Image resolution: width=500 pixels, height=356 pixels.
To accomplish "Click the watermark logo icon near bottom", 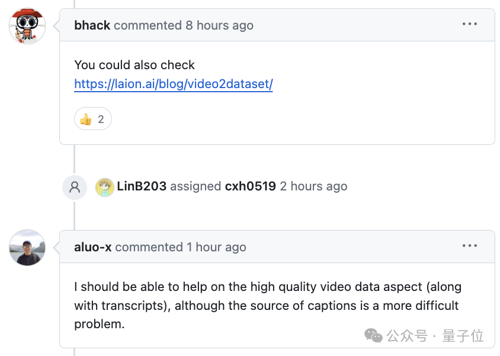I will (373, 336).
